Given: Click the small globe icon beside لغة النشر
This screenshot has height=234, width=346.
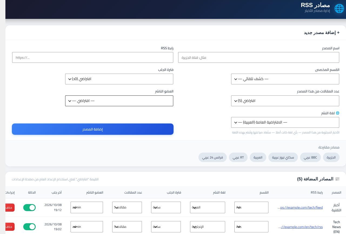Looking at the screenshot, I should pyautogui.click(x=337, y=113).
